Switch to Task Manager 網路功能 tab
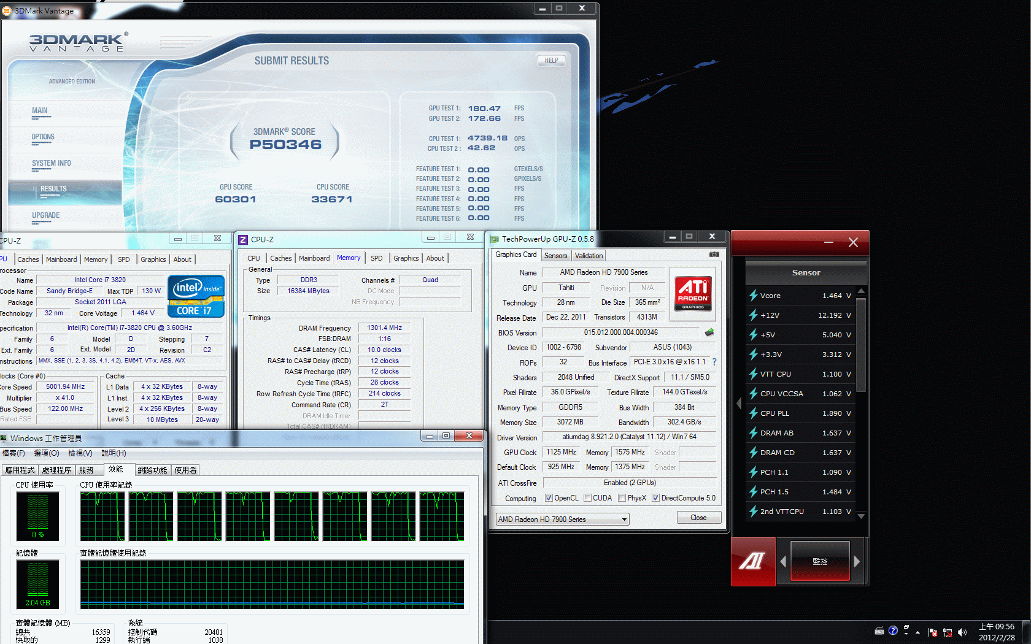 [x=152, y=470]
